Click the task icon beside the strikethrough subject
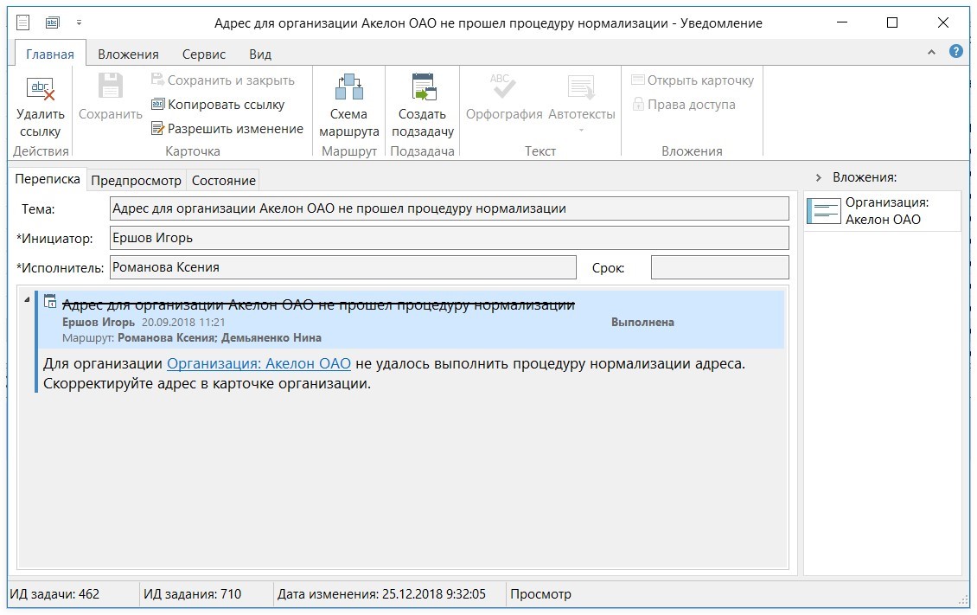This screenshot has width=977, height=615. [x=50, y=302]
